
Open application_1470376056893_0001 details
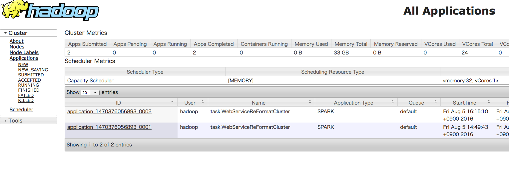109,127
